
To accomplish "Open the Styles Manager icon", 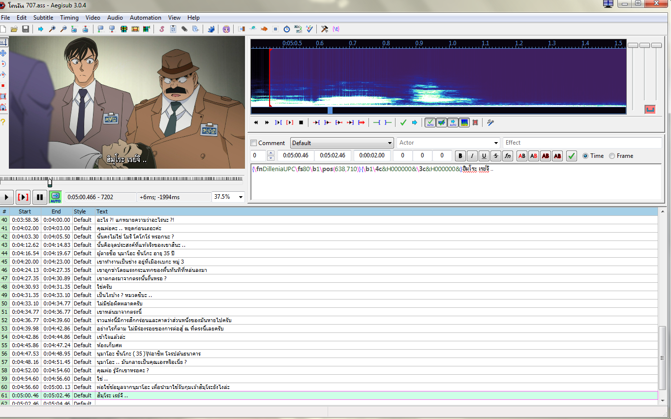I will click(161, 30).
